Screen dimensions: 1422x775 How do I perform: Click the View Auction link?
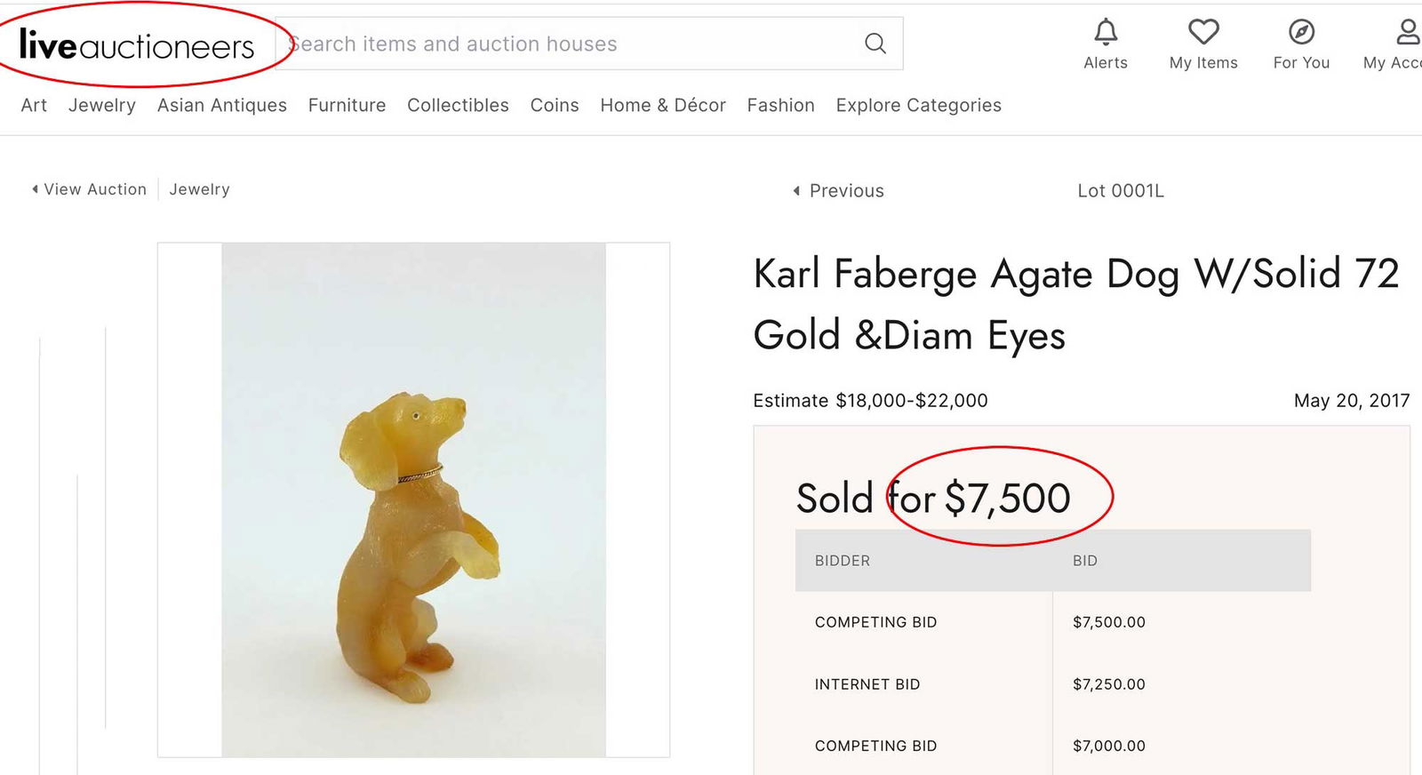[x=95, y=188]
